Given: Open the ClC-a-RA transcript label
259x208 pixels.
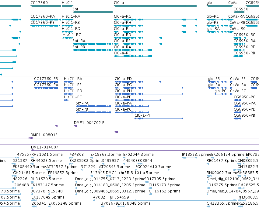Looking at the screenshot, I should click(122, 47).
